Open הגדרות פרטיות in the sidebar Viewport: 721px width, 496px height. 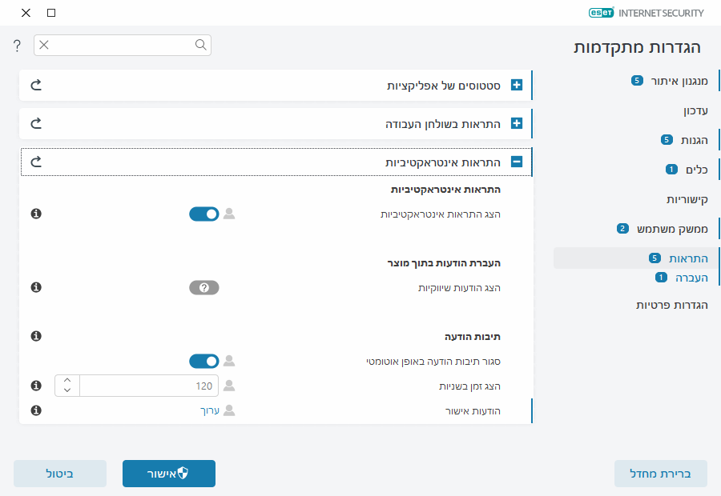(672, 305)
